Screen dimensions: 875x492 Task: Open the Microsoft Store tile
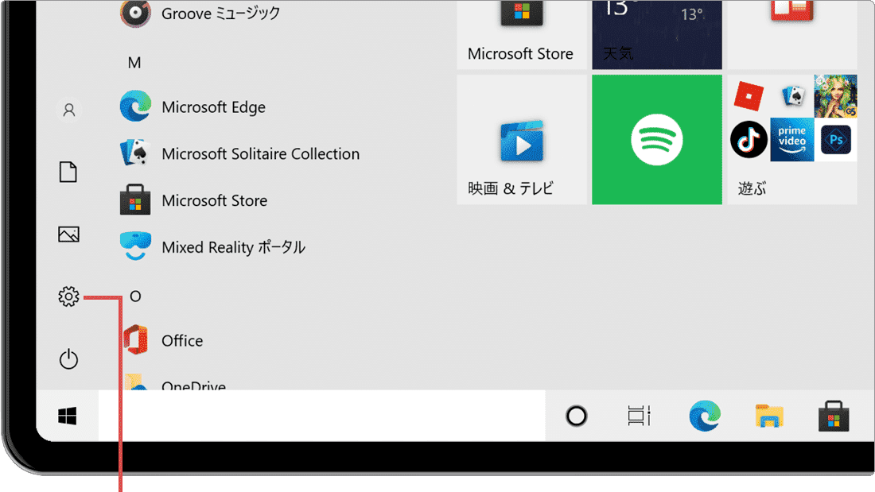522,35
